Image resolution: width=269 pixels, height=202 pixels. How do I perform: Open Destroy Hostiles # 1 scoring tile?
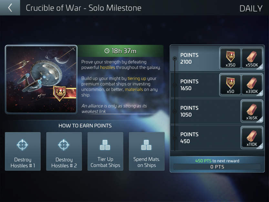(x=23, y=151)
